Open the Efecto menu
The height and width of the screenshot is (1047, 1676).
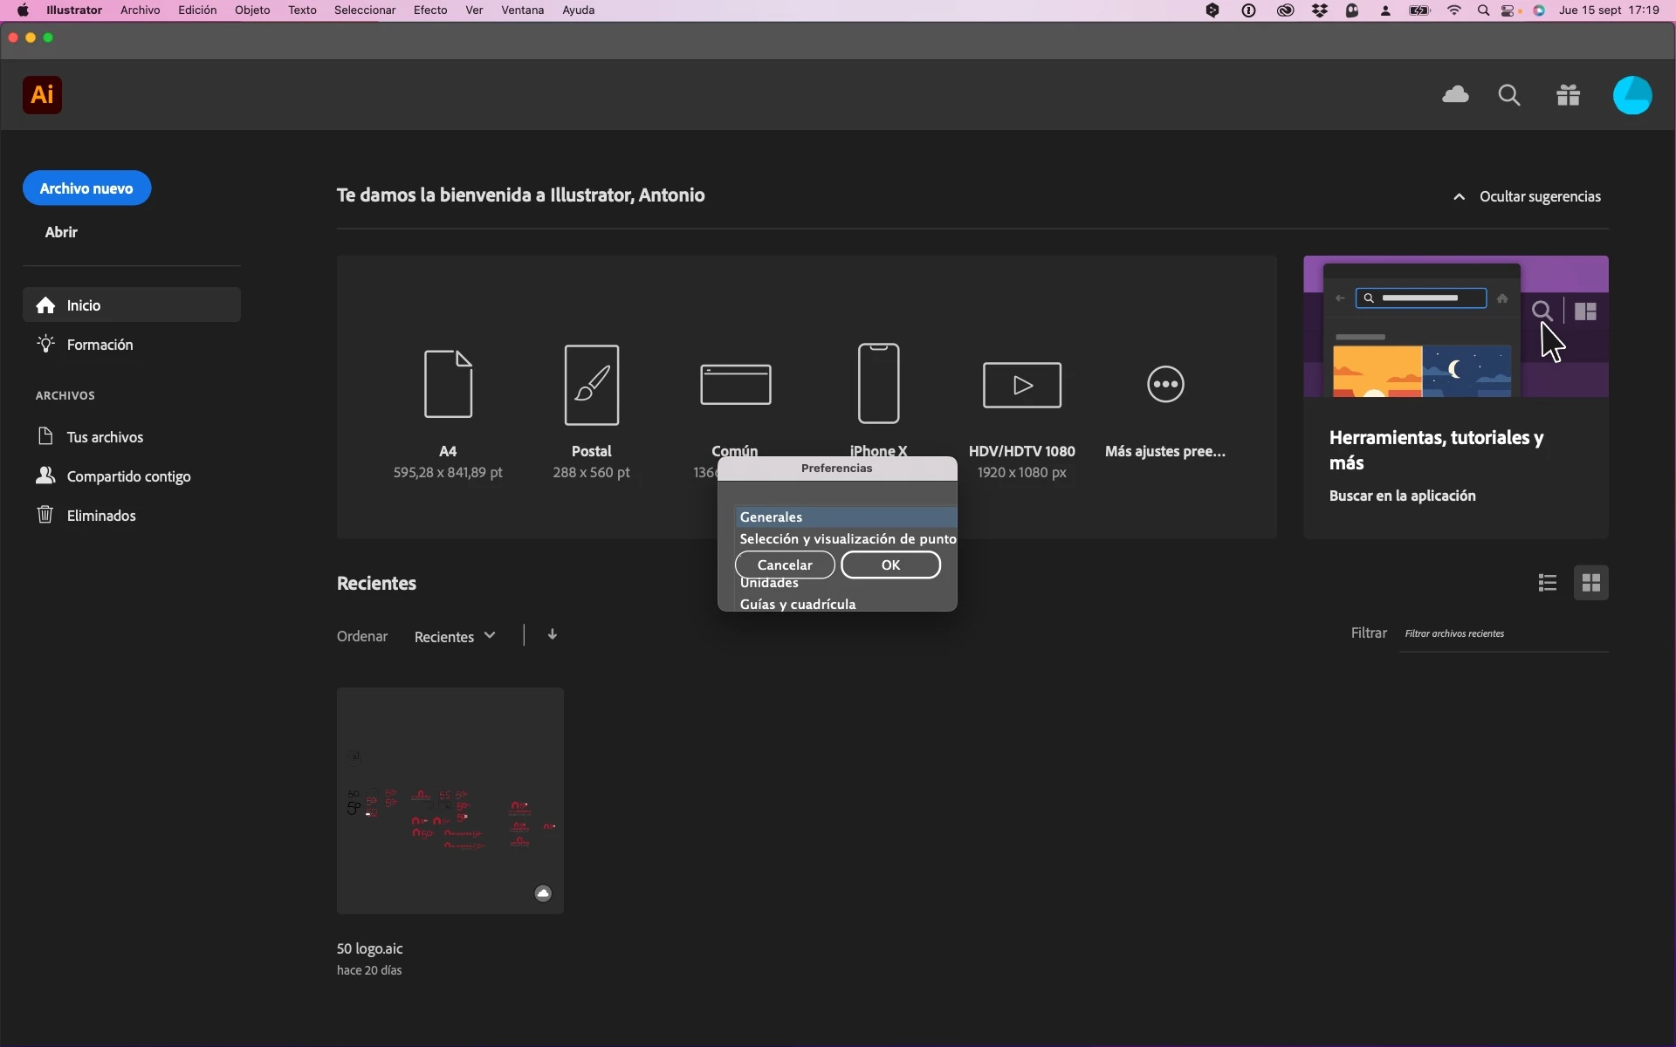430,10
